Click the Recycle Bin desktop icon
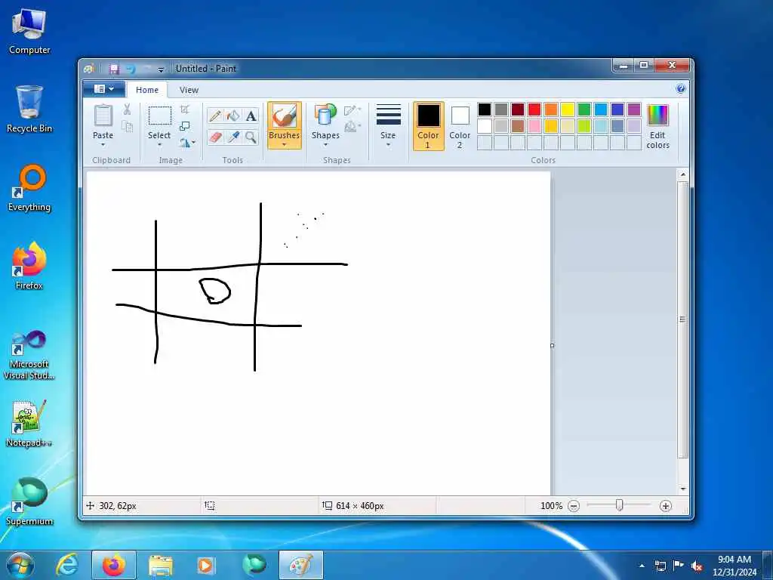This screenshot has height=580, width=773. tap(29, 110)
